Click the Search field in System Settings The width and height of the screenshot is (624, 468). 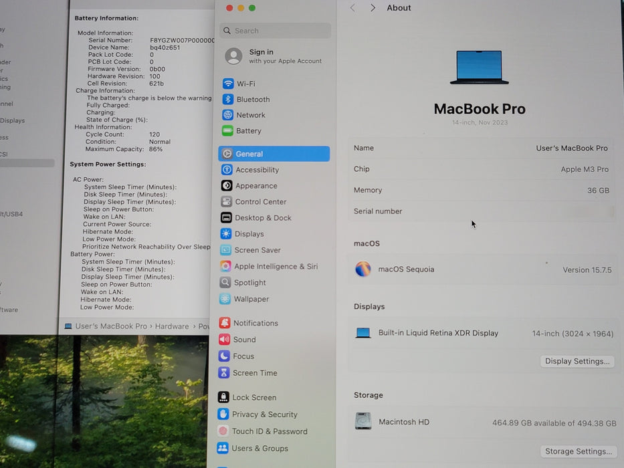[275, 31]
